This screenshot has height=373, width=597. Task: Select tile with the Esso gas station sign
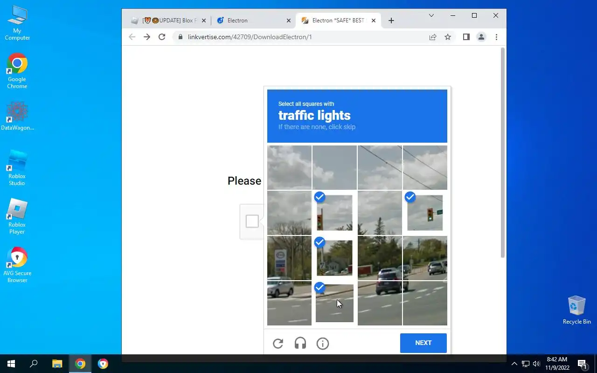tap(289, 258)
